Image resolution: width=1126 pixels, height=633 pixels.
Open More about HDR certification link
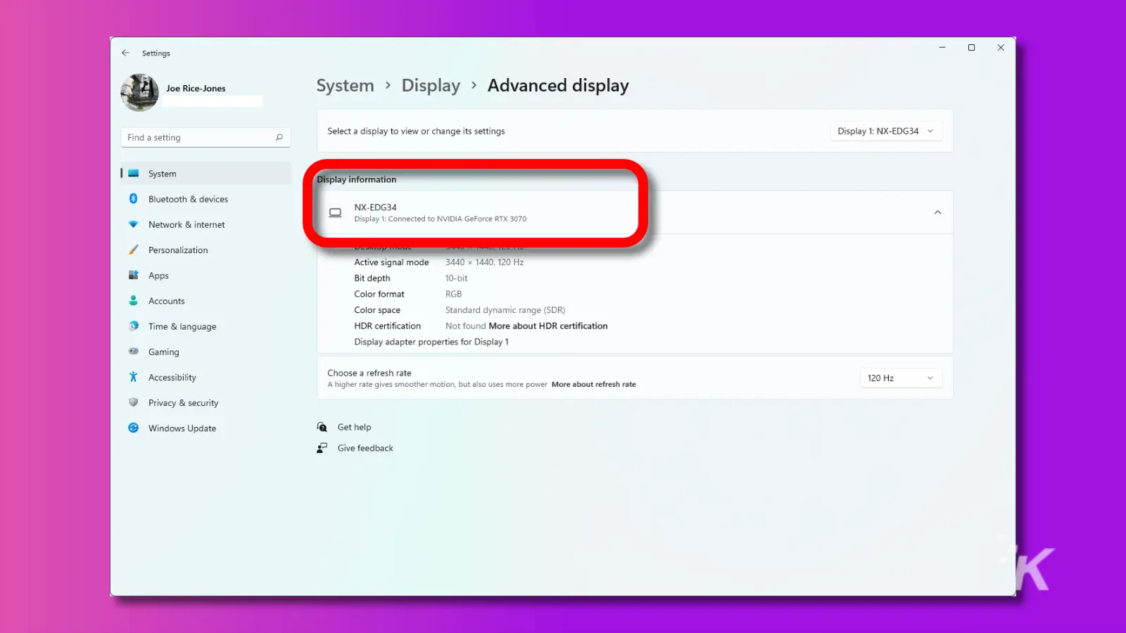(548, 326)
